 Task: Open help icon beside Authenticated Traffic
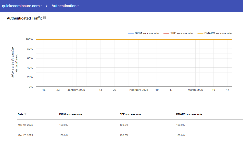pyautogui.click(x=45, y=18)
